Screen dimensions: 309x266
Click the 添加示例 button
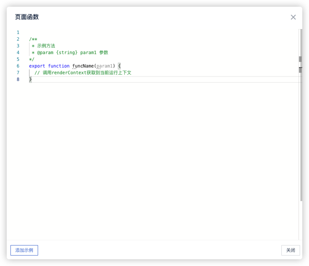pos(24,250)
